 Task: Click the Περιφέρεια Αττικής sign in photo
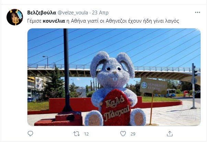(x=153, y=86)
